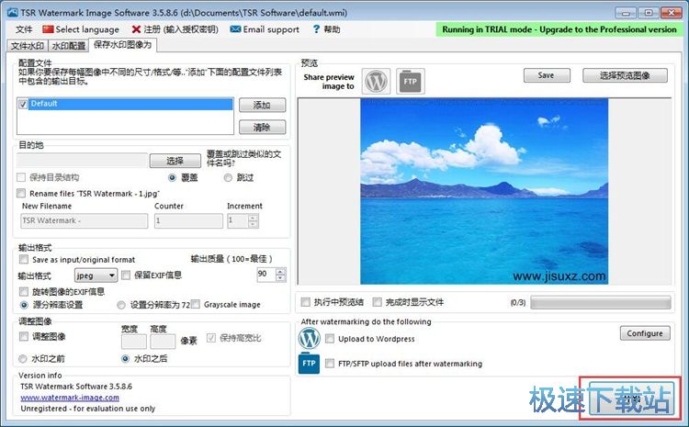Screen dimensions: 689x427
Task: Click the destination path input field
Action: (x=82, y=161)
